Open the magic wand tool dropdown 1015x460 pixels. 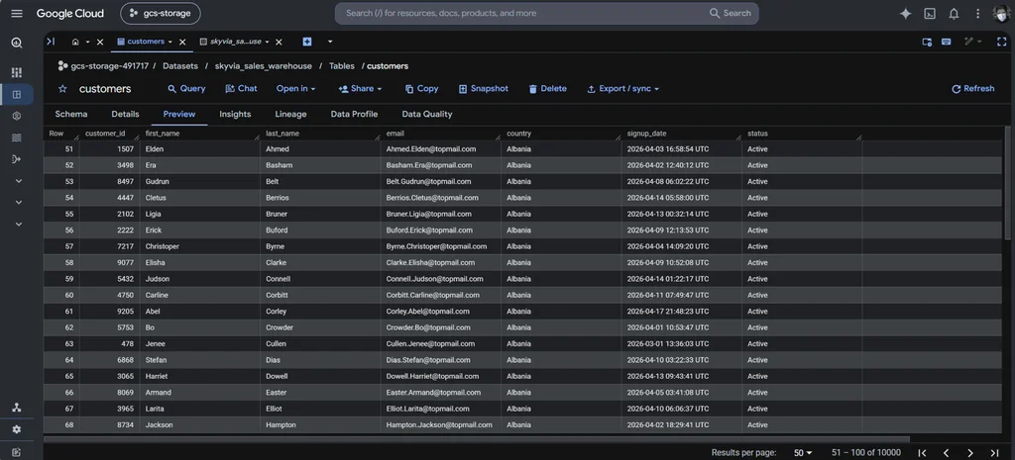[x=973, y=42]
